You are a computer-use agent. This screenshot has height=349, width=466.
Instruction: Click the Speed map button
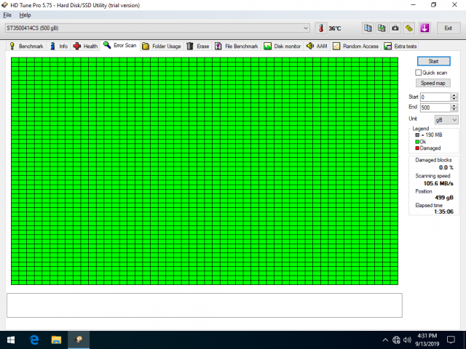(433, 83)
